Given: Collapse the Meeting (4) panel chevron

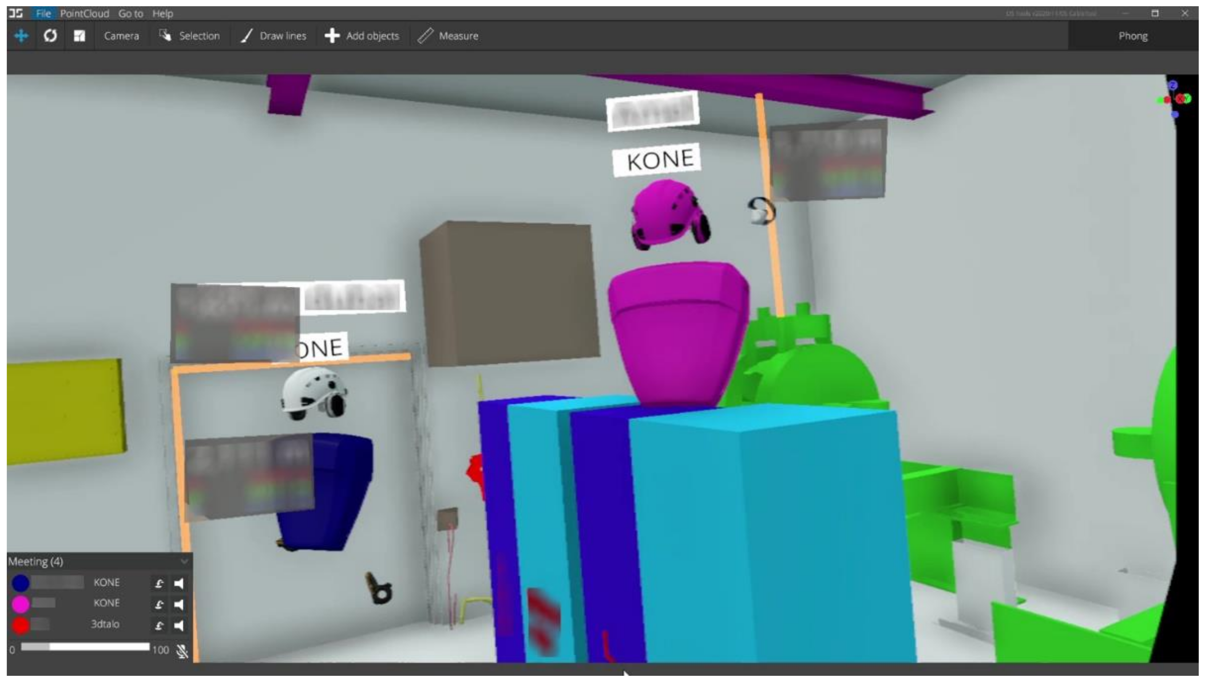Looking at the screenshot, I should 184,561.
